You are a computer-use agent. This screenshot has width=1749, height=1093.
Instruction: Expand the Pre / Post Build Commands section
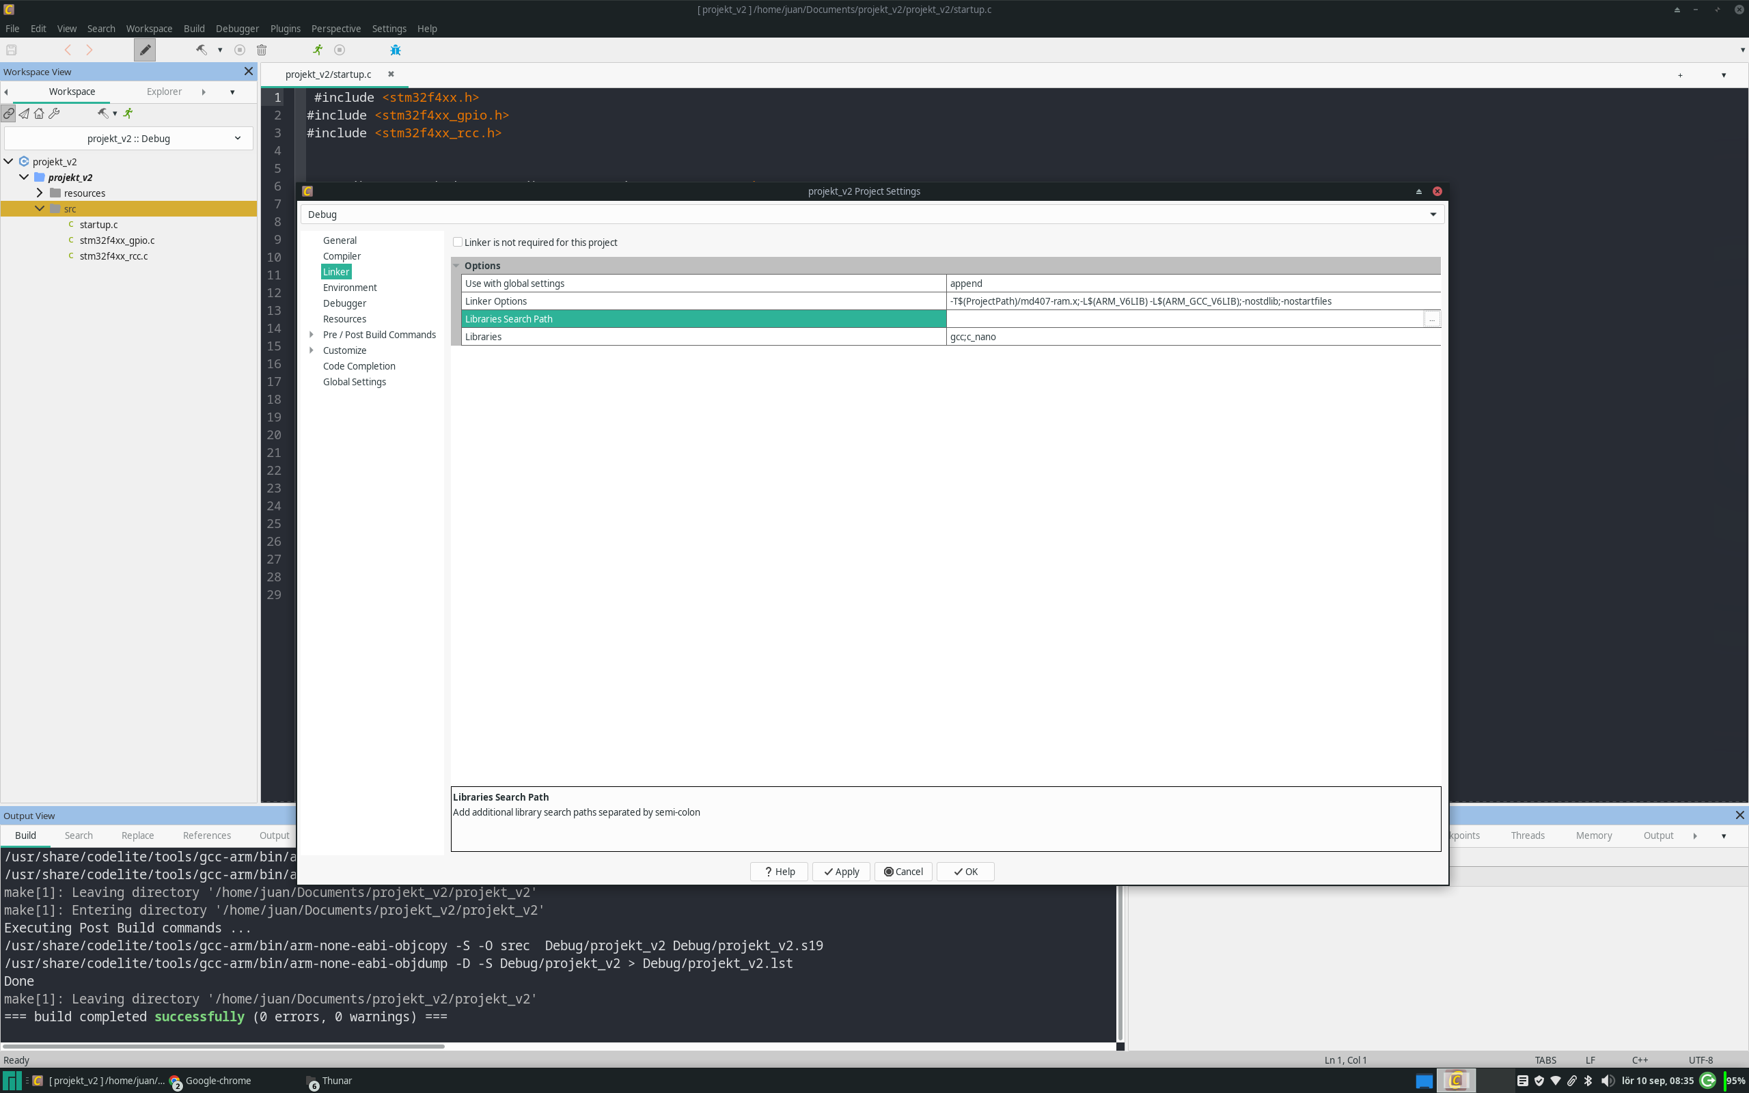pyautogui.click(x=312, y=335)
